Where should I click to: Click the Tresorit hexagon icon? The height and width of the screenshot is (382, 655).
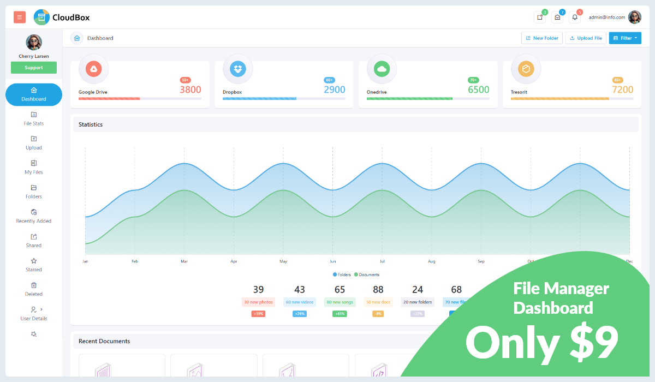(526, 69)
